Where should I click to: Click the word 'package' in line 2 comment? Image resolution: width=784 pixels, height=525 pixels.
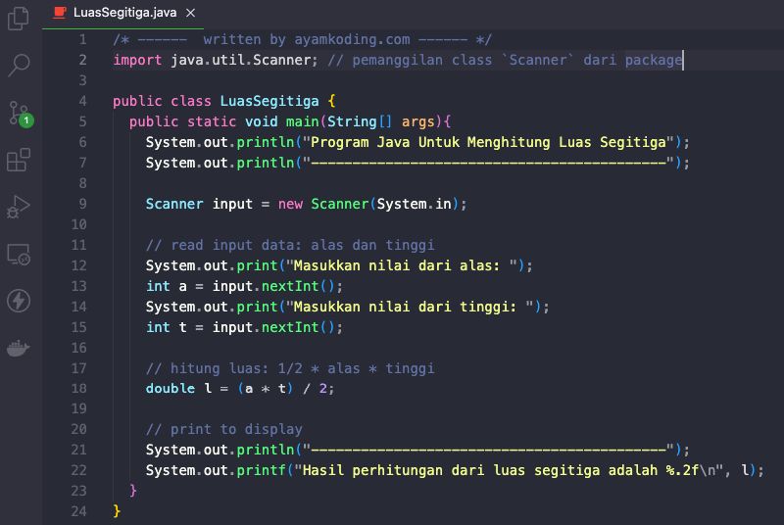tap(653, 60)
